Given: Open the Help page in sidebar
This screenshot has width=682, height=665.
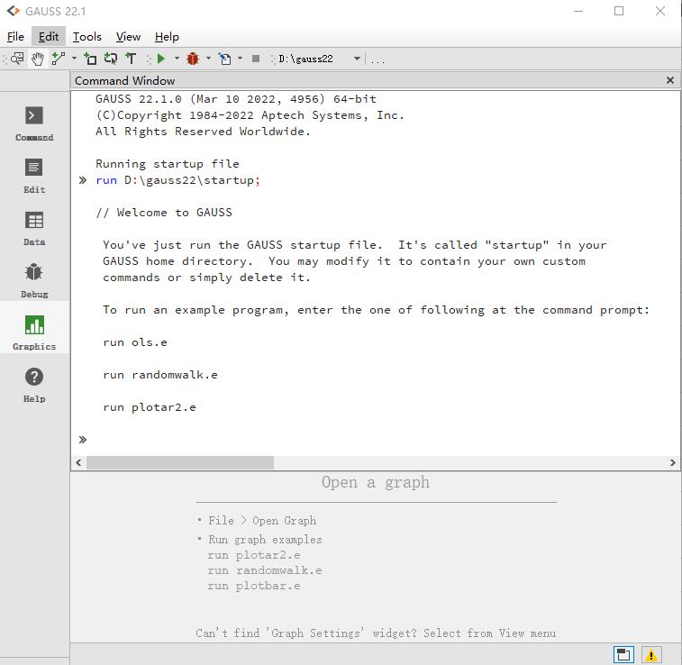Looking at the screenshot, I should (34, 386).
